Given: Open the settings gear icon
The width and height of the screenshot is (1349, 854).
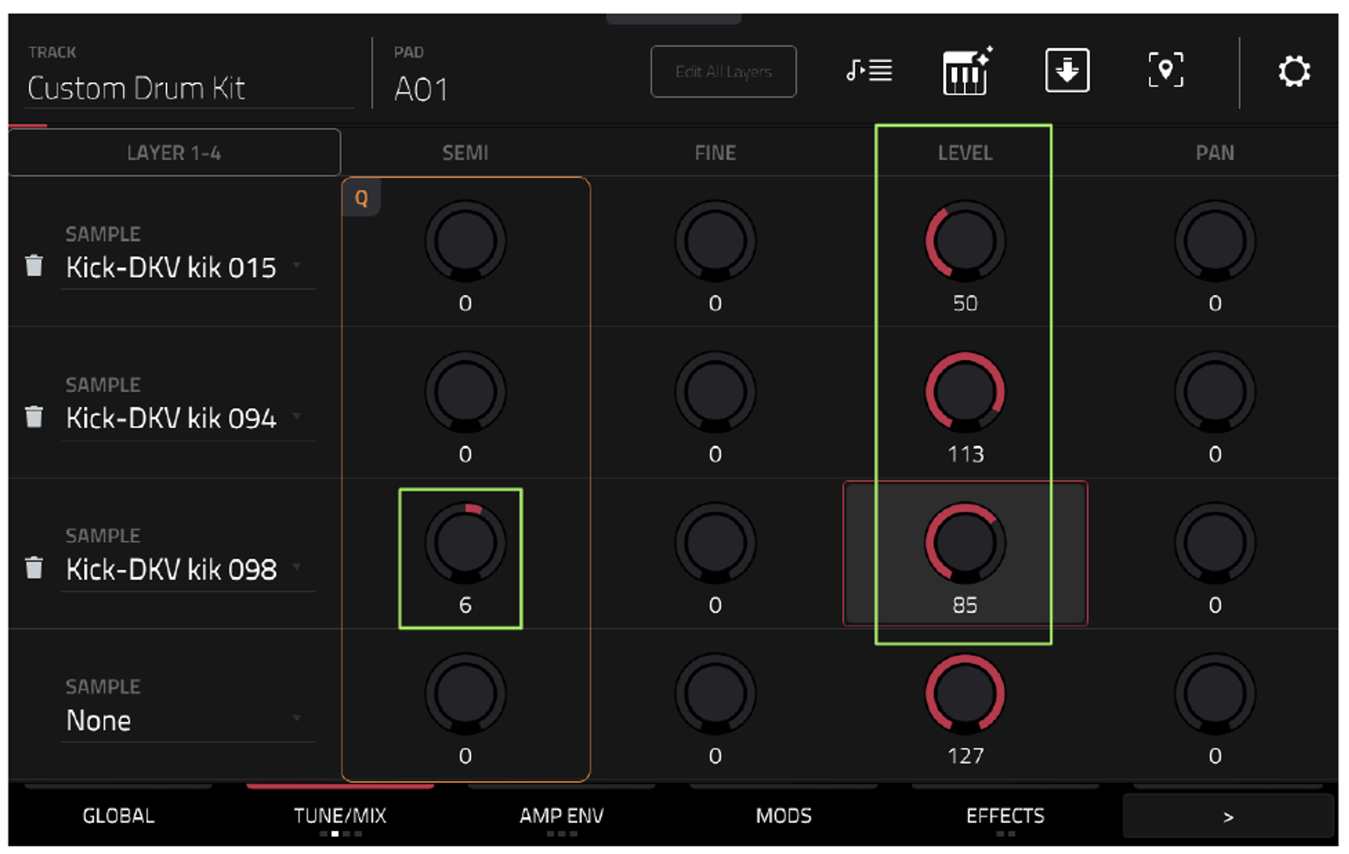Looking at the screenshot, I should 1293,71.
